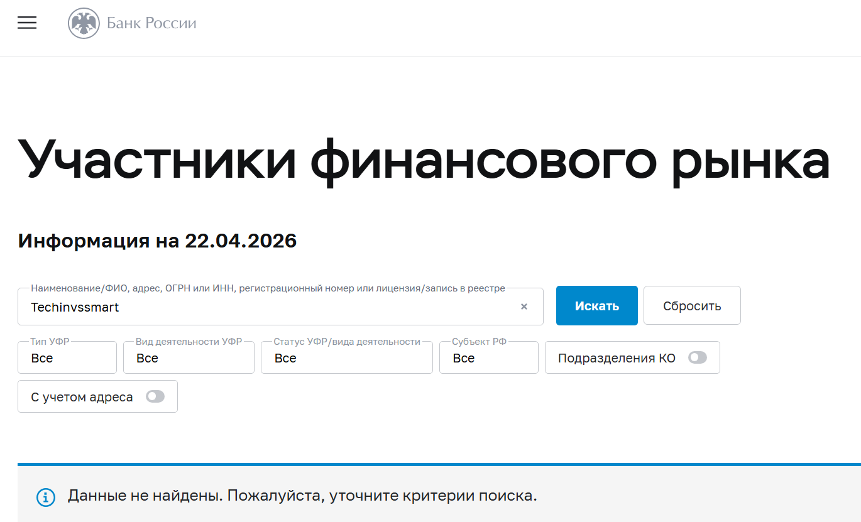This screenshot has width=861, height=522.
Task: Enable the С учетом адреса switch
Action: pos(155,396)
